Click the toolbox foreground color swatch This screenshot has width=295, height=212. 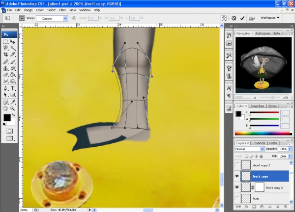coord(7,118)
